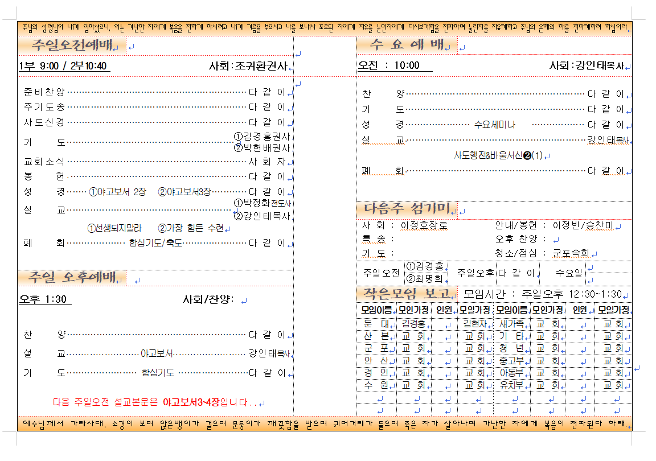
Task: Click the '중고부' table cell
Action: [x=512, y=360]
